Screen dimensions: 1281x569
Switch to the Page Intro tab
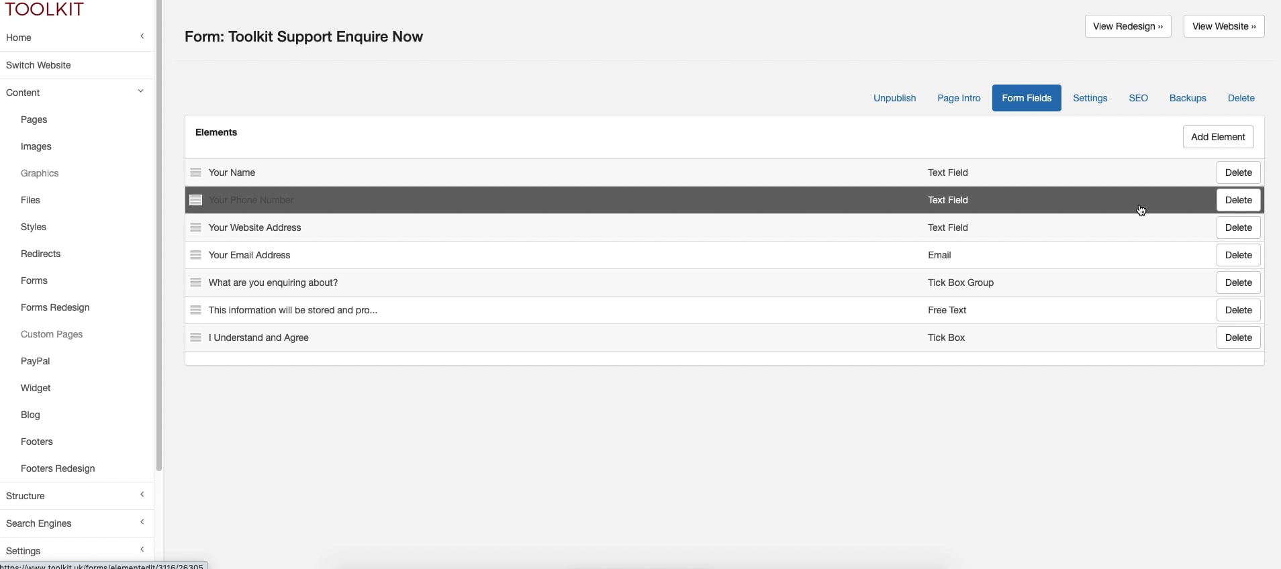(959, 98)
